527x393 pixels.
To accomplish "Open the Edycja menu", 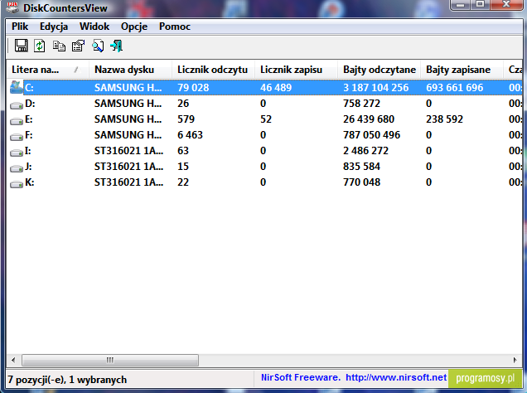I will pyautogui.click(x=54, y=27).
